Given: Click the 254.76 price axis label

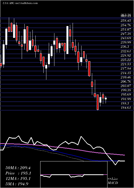Looking at the screenshot, I should (x=126, y=25).
